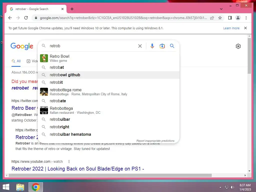
Task: Choose the retrobate suggestion
Action: click(x=108, y=101)
